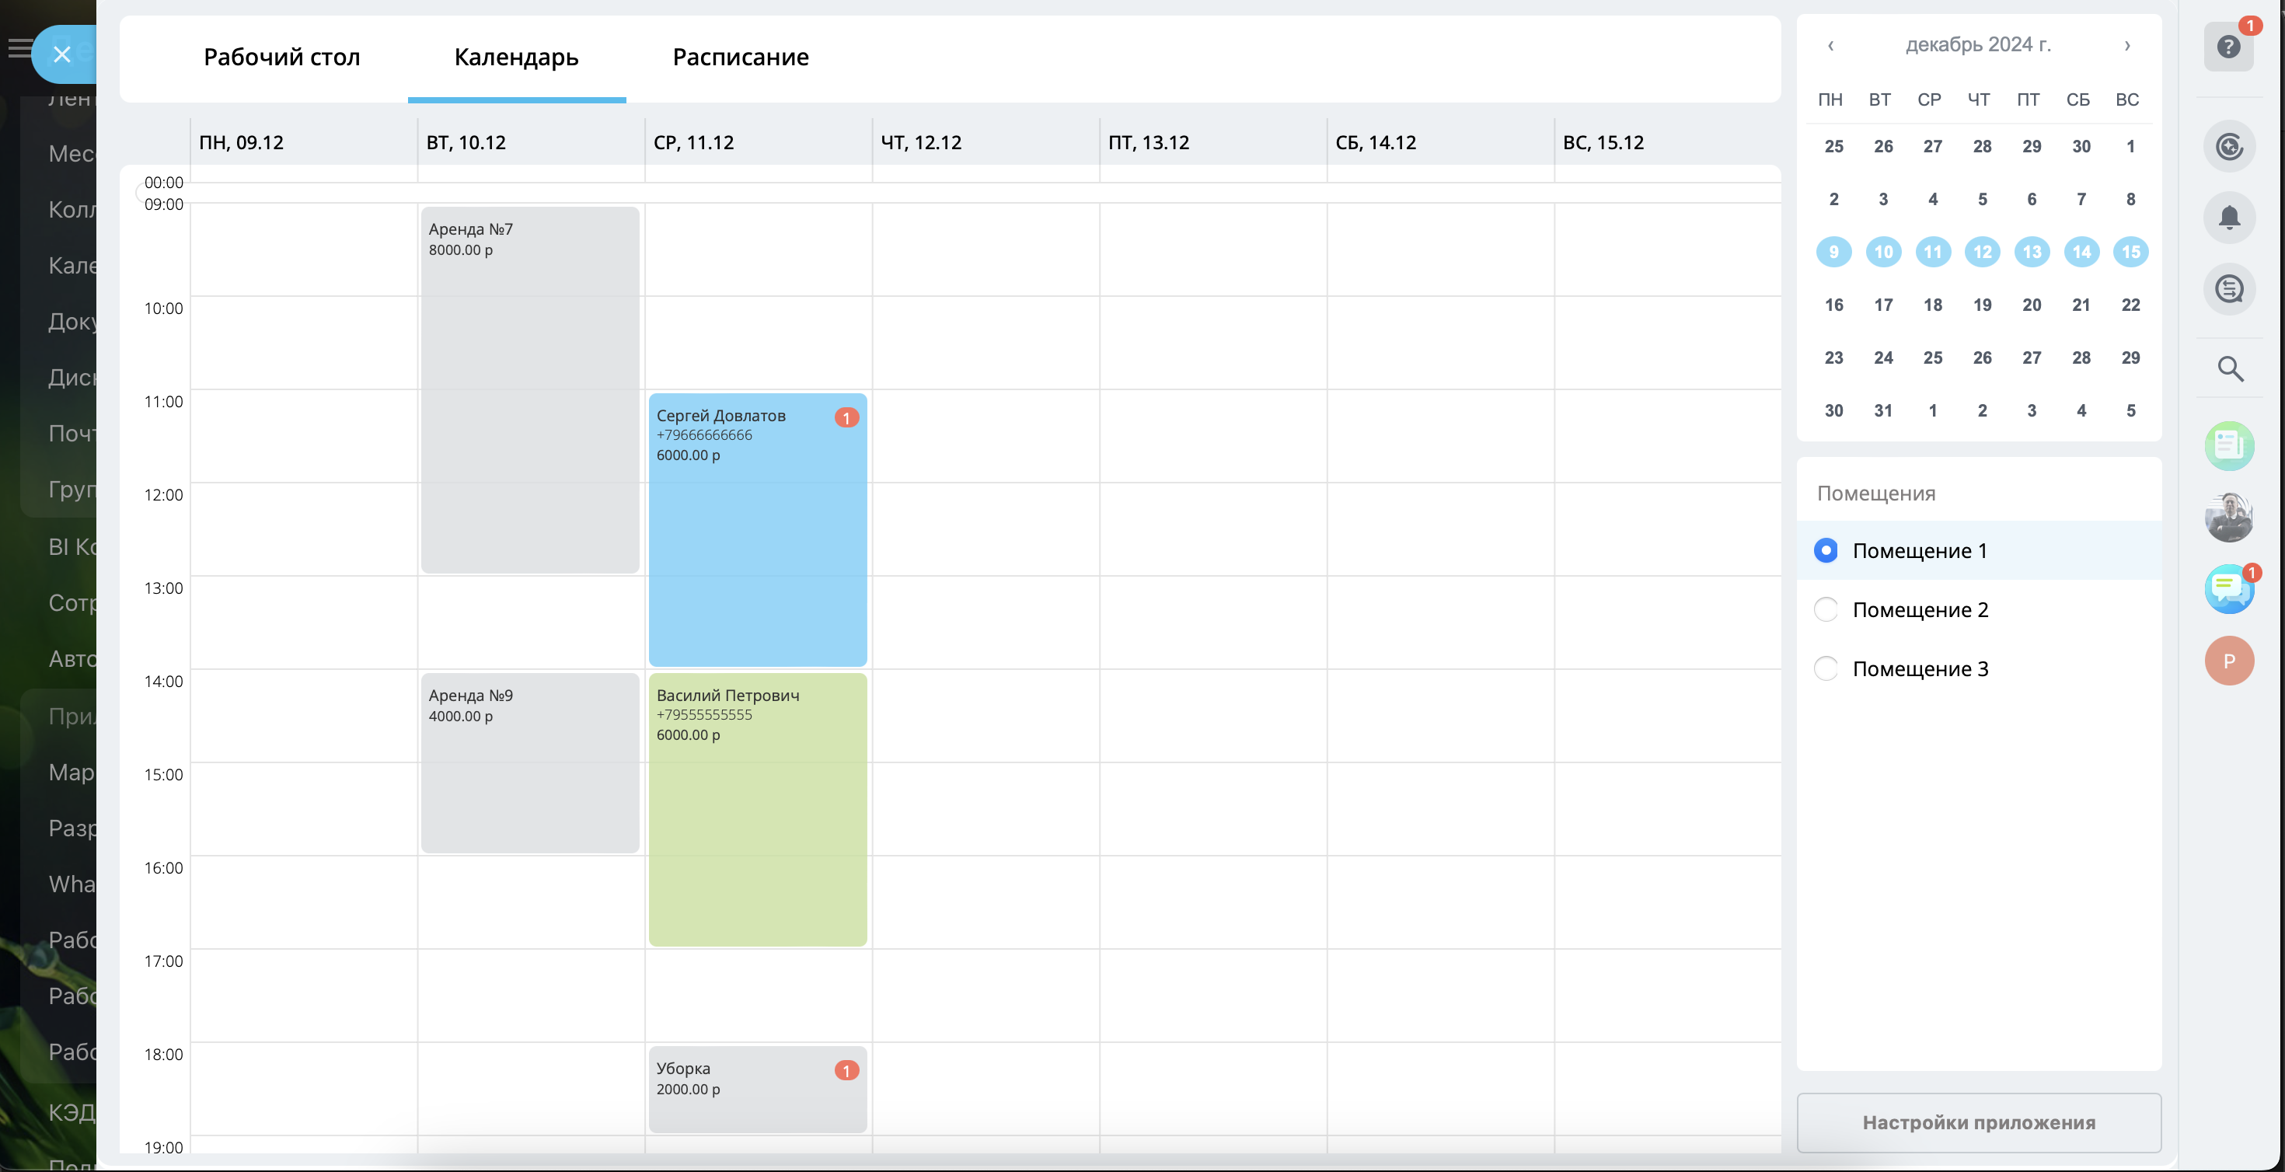Go to previous month in mini calendar
The height and width of the screenshot is (1172, 2285).
click(x=1830, y=45)
